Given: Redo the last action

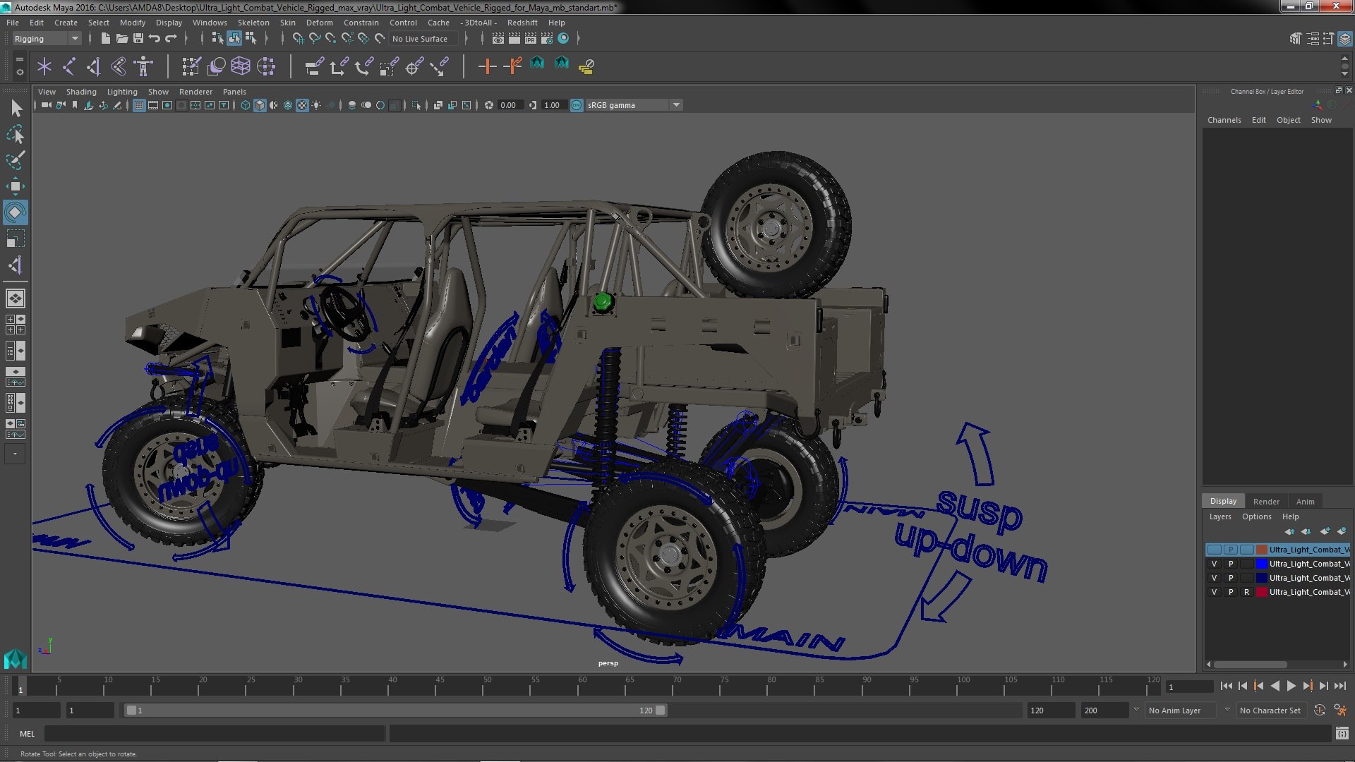Looking at the screenshot, I should pyautogui.click(x=171, y=39).
